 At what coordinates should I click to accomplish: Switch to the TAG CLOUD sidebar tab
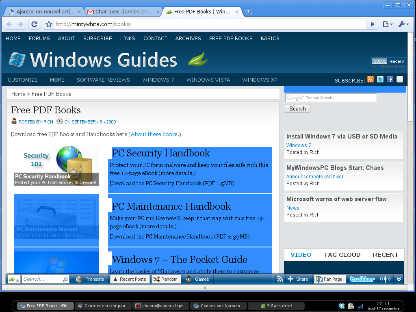342,255
